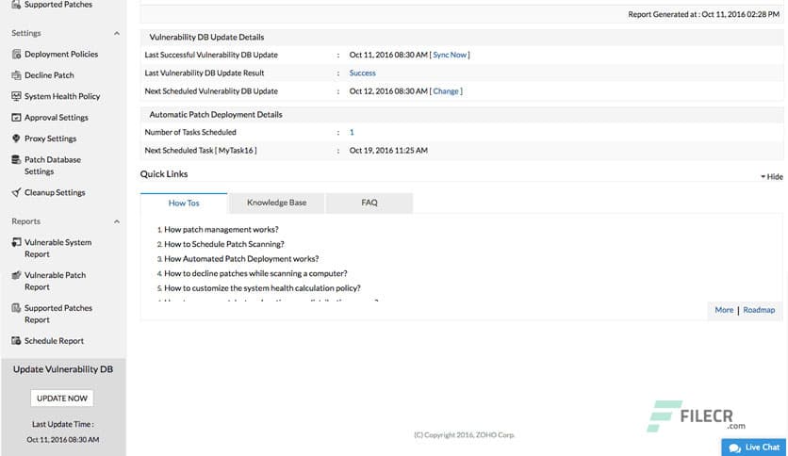
Task: Click 'Oct 19, 2016 11:25 AM' next task date
Action: (x=388, y=150)
